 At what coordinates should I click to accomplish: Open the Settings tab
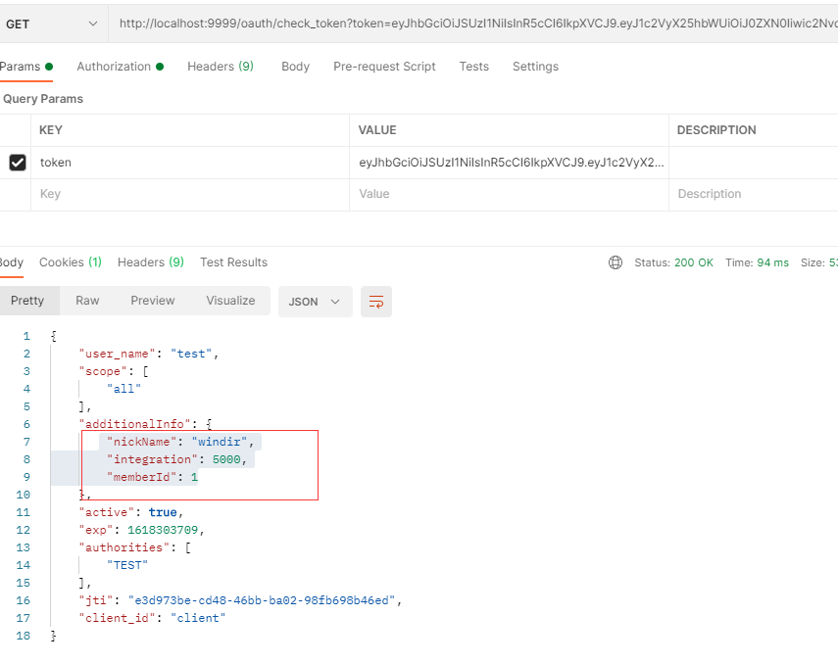point(535,67)
